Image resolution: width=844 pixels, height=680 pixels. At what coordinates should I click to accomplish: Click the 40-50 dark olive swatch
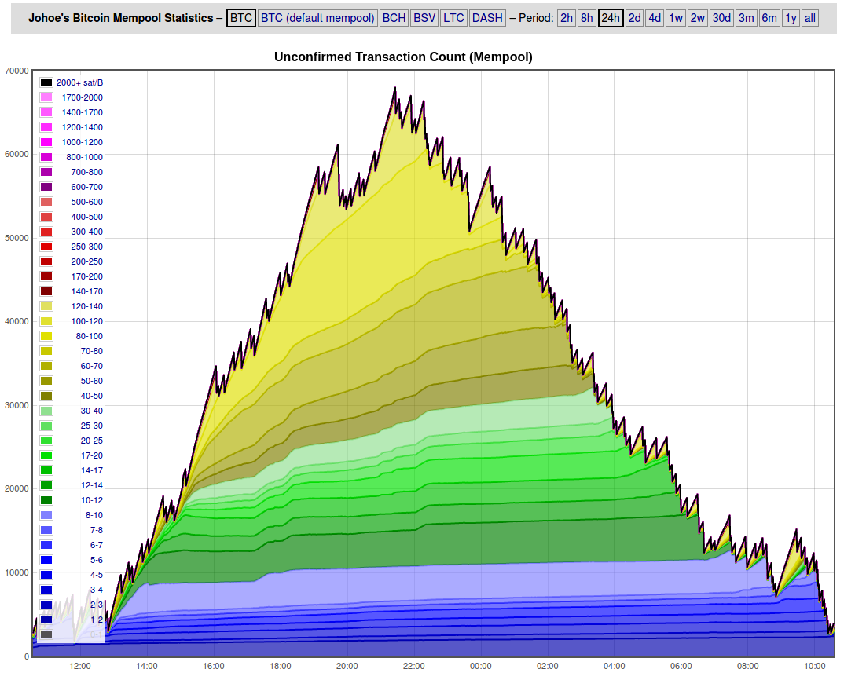(x=46, y=396)
